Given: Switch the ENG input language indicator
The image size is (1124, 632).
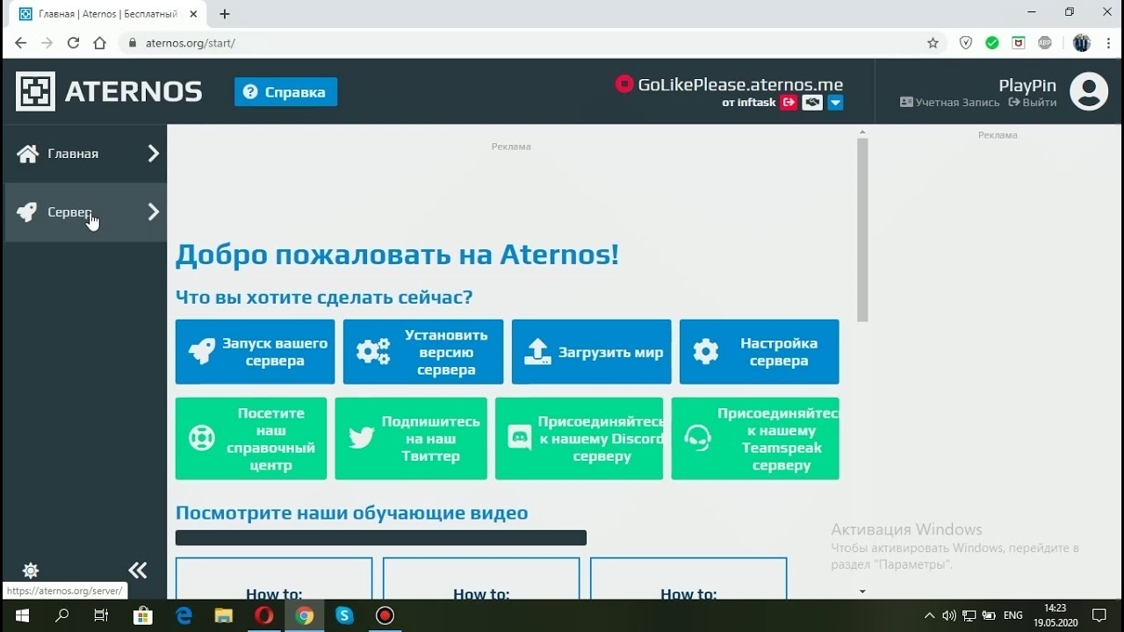Looking at the screenshot, I should coord(1012,615).
